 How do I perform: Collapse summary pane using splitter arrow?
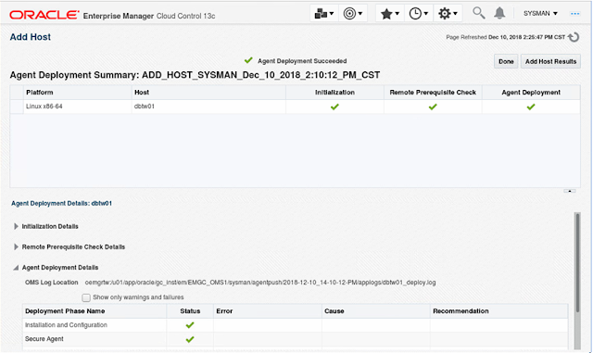[x=570, y=191]
